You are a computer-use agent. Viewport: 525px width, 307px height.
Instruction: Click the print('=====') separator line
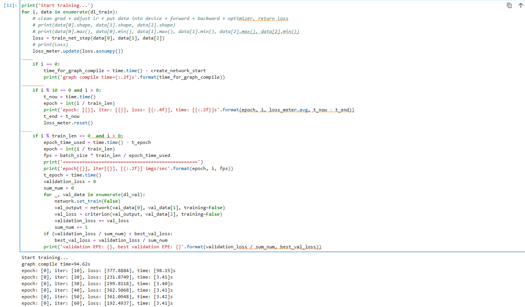123,162
